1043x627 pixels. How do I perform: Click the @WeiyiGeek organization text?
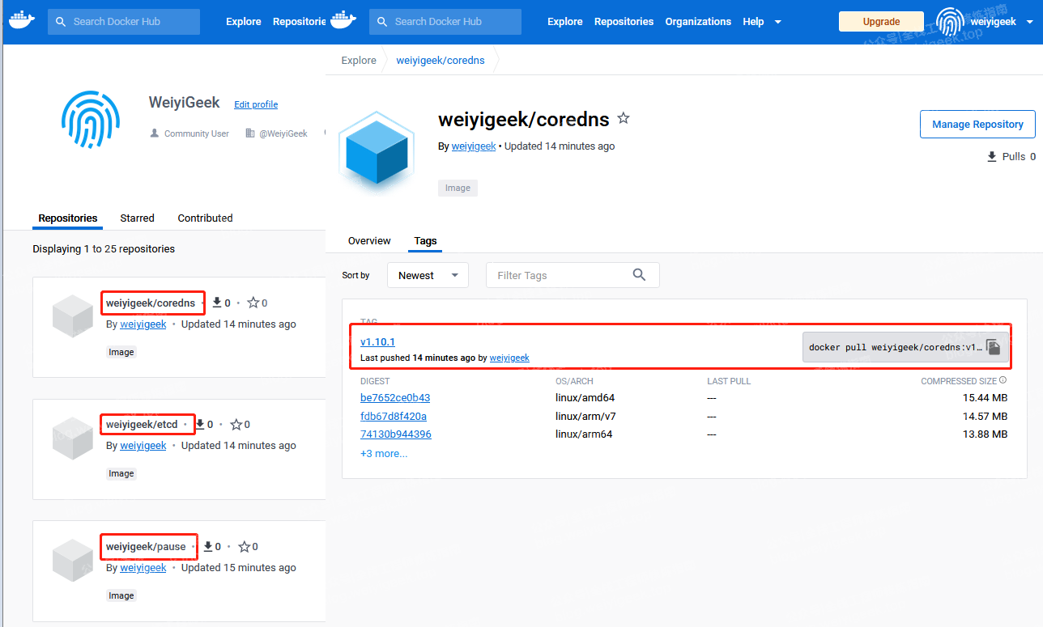pyautogui.click(x=283, y=133)
